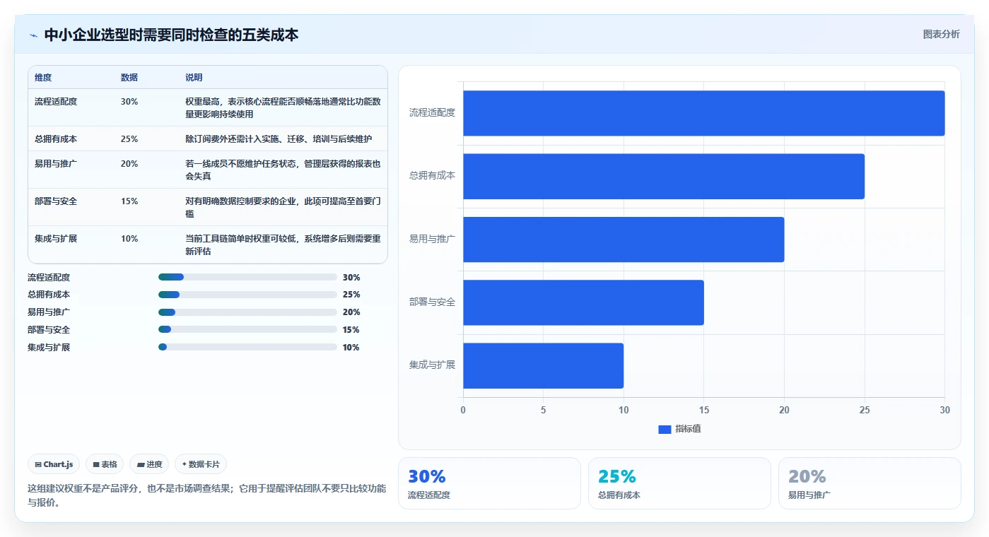Select the 易用与推广 cell in the table
This screenshot has width=989, height=537.
pyautogui.click(x=56, y=164)
